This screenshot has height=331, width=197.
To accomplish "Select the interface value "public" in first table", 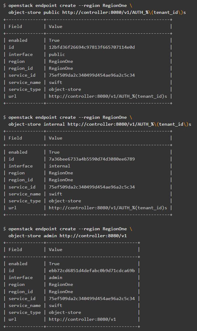I will (57, 54).
